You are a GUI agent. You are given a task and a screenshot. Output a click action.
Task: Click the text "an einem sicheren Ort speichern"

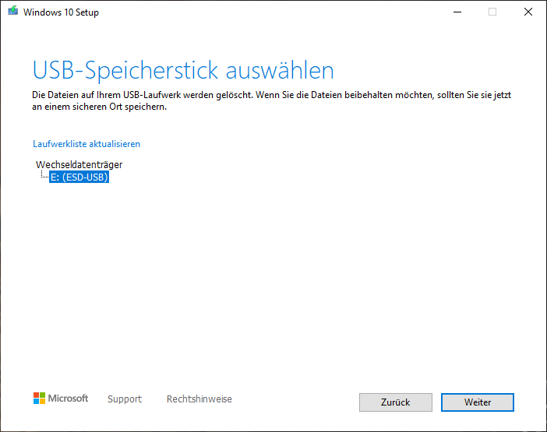(x=100, y=107)
